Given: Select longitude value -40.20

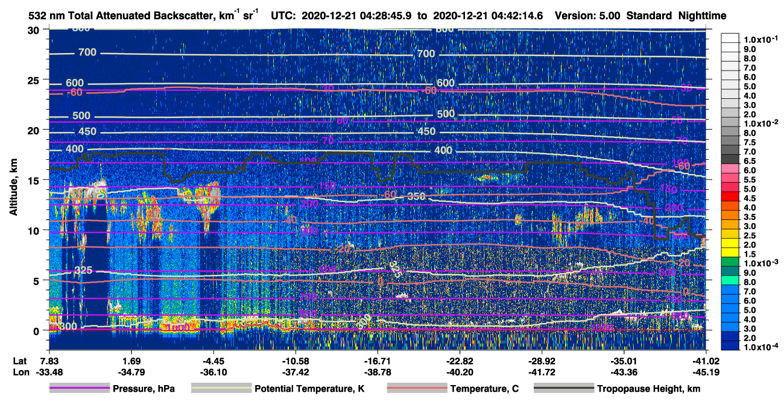Looking at the screenshot, I should (460, 371).
